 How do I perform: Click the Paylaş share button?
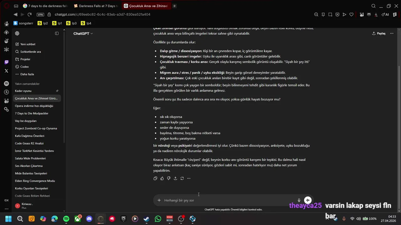pyautogui.click(x=379, y=33)
